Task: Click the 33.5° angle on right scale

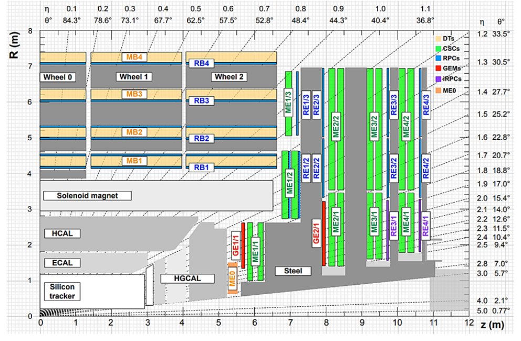Action: [501, 34]
